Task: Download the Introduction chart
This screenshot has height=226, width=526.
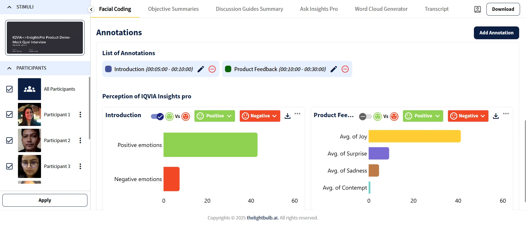Action: coord(288,116)
